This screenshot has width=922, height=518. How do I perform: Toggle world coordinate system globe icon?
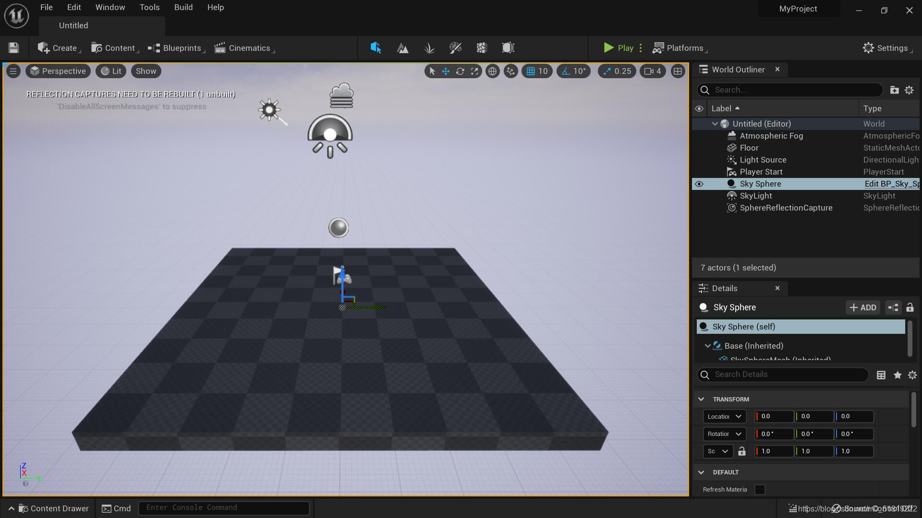coord(492,71)
